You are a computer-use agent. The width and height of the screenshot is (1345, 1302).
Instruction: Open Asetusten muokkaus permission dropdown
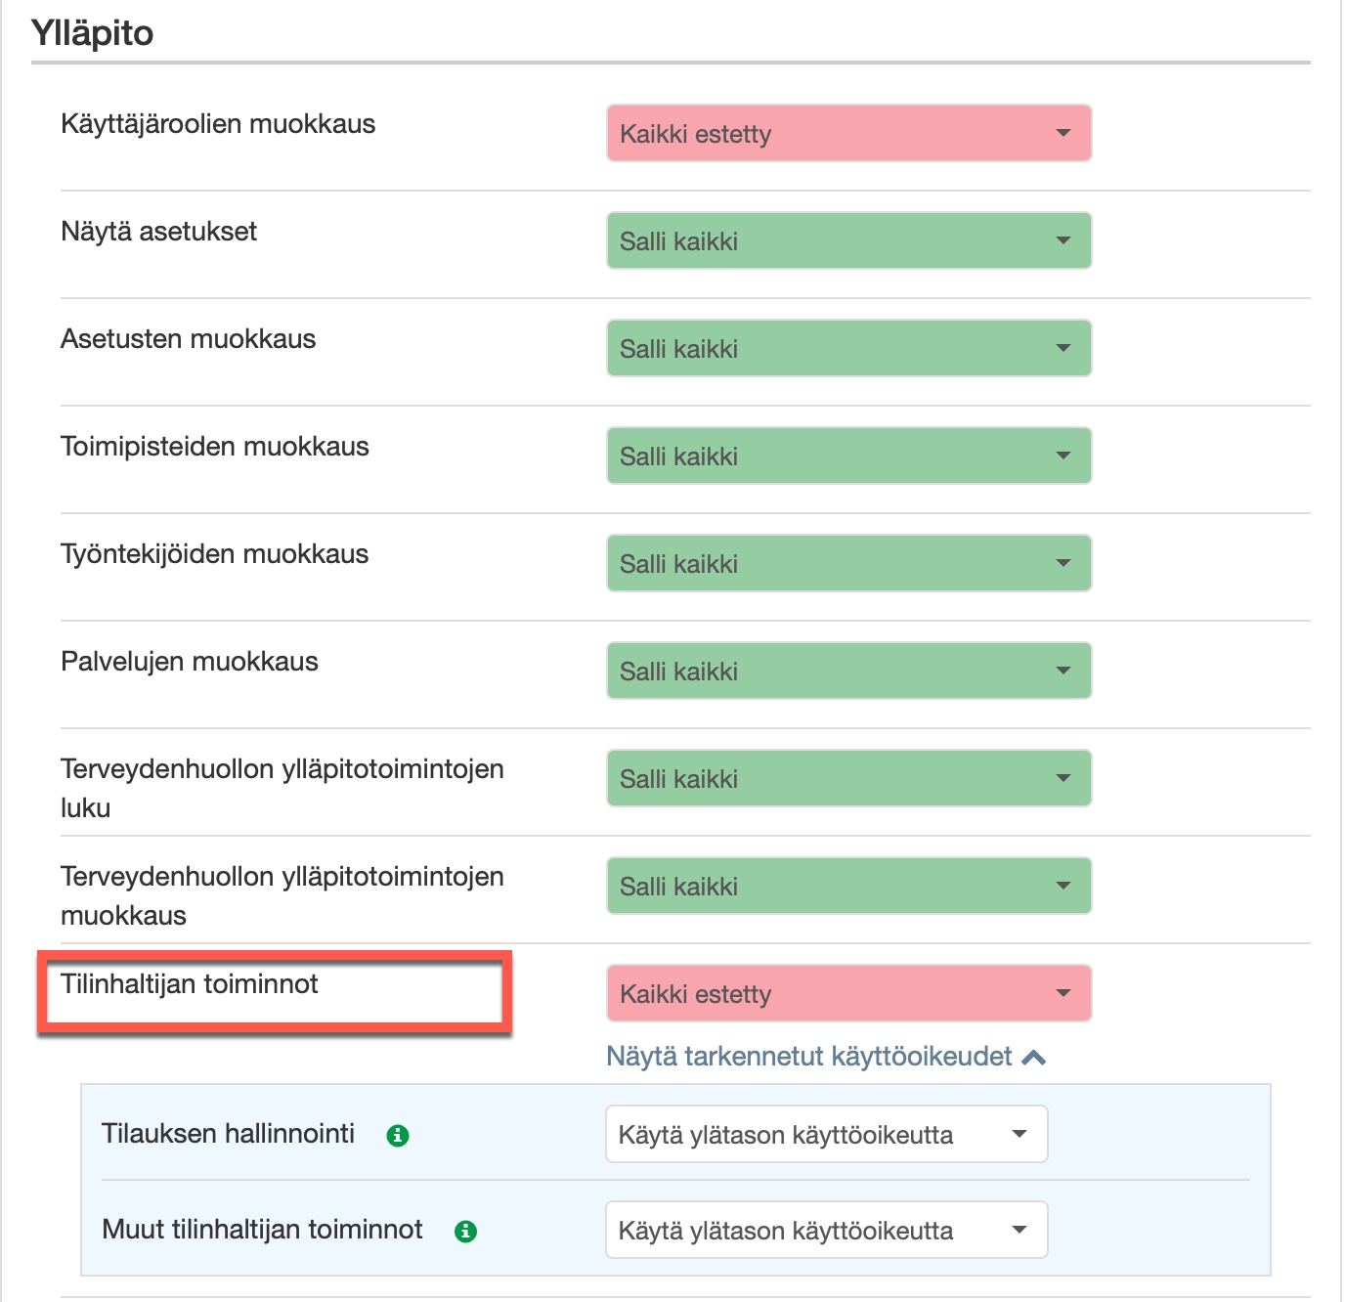(848, 348)
